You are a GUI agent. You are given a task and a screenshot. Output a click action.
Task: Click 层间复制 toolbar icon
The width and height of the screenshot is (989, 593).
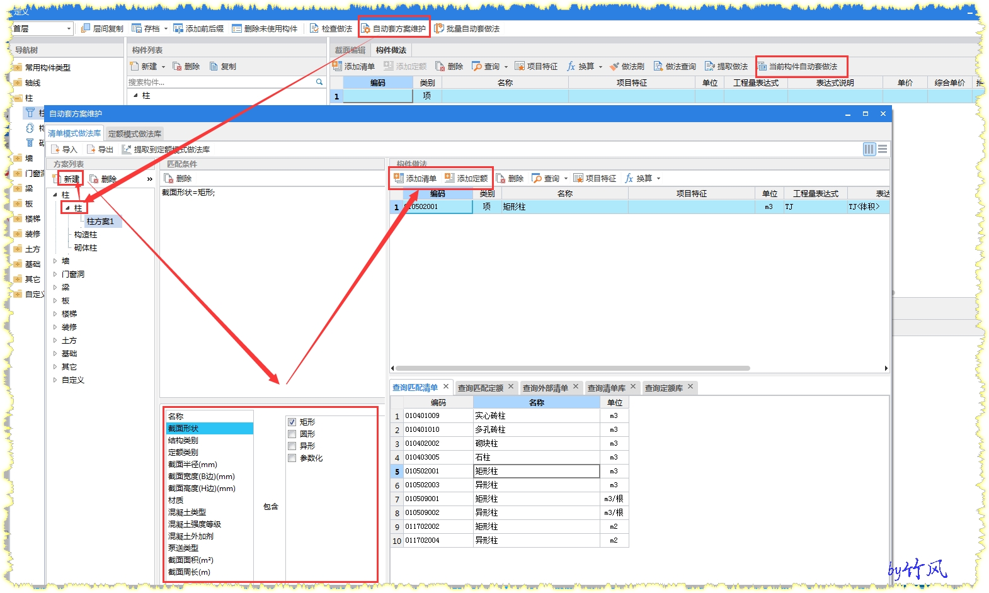(86, 28)
